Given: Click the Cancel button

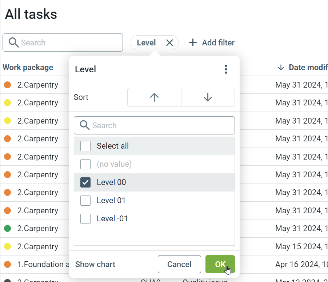Looking at the screenshot, I should 179,264.
